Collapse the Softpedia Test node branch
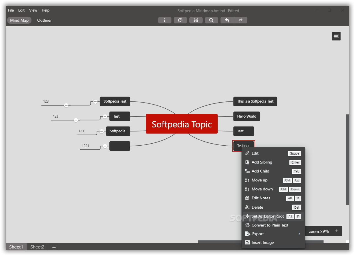The height and width of the screenshot is (256, 355). [95, 101]
